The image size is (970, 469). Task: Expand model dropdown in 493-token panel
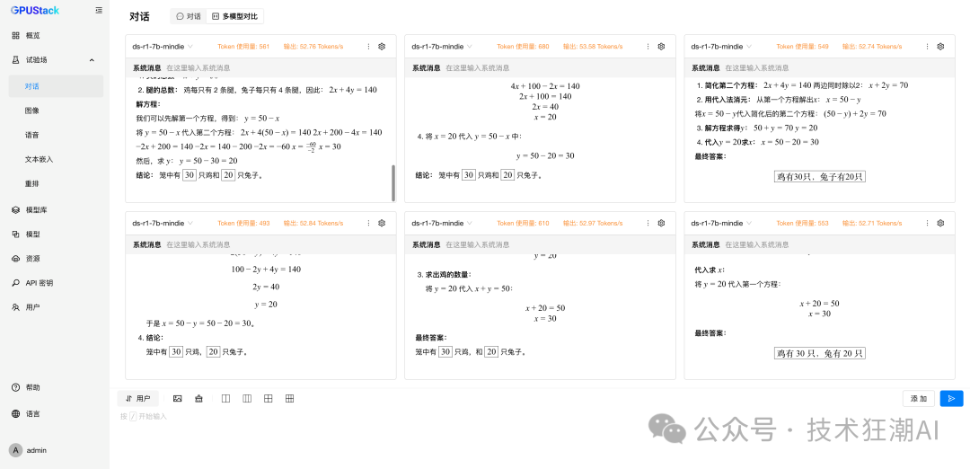(163, 223)
